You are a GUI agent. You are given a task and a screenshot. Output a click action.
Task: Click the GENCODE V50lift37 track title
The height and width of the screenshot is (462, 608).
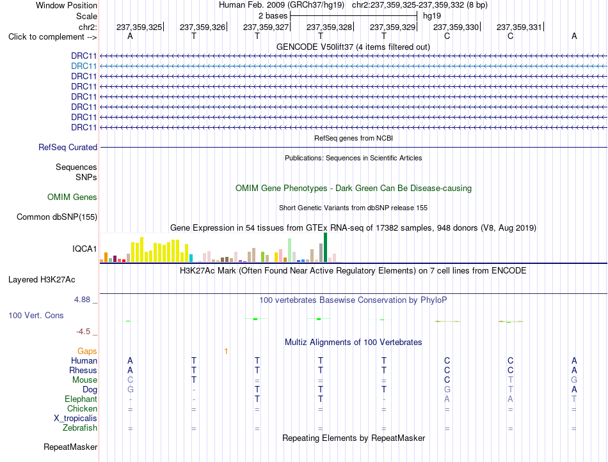(353, 47)
